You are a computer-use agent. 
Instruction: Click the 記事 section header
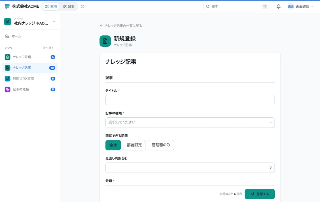coord(109,78)
